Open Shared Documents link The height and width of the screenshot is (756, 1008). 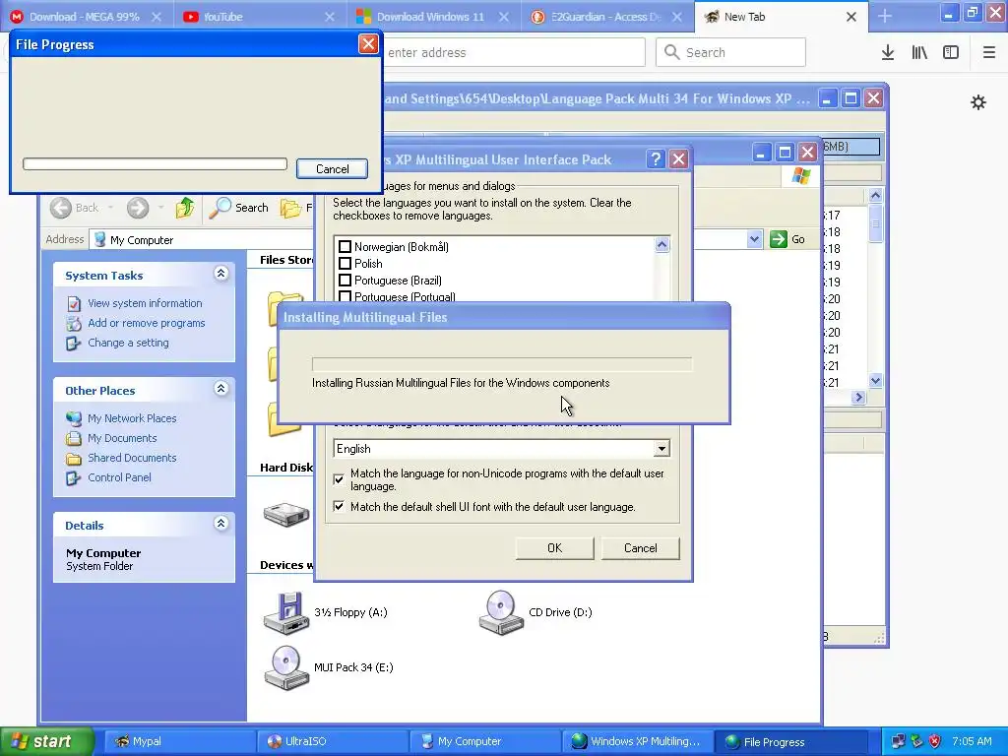tap(132, 458)
